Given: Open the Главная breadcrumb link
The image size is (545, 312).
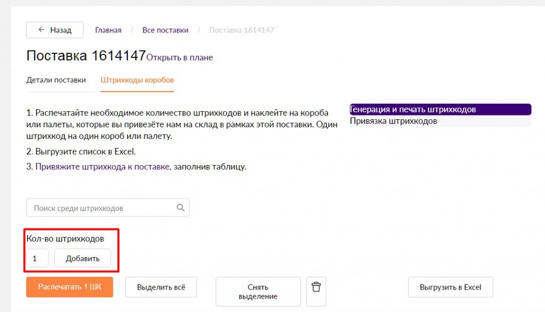Looking at the screenshot, I should coord(108,30).
